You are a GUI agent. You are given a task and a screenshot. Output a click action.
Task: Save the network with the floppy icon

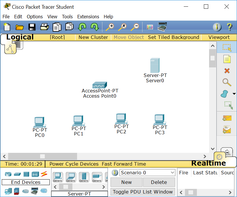click(32, 27)
